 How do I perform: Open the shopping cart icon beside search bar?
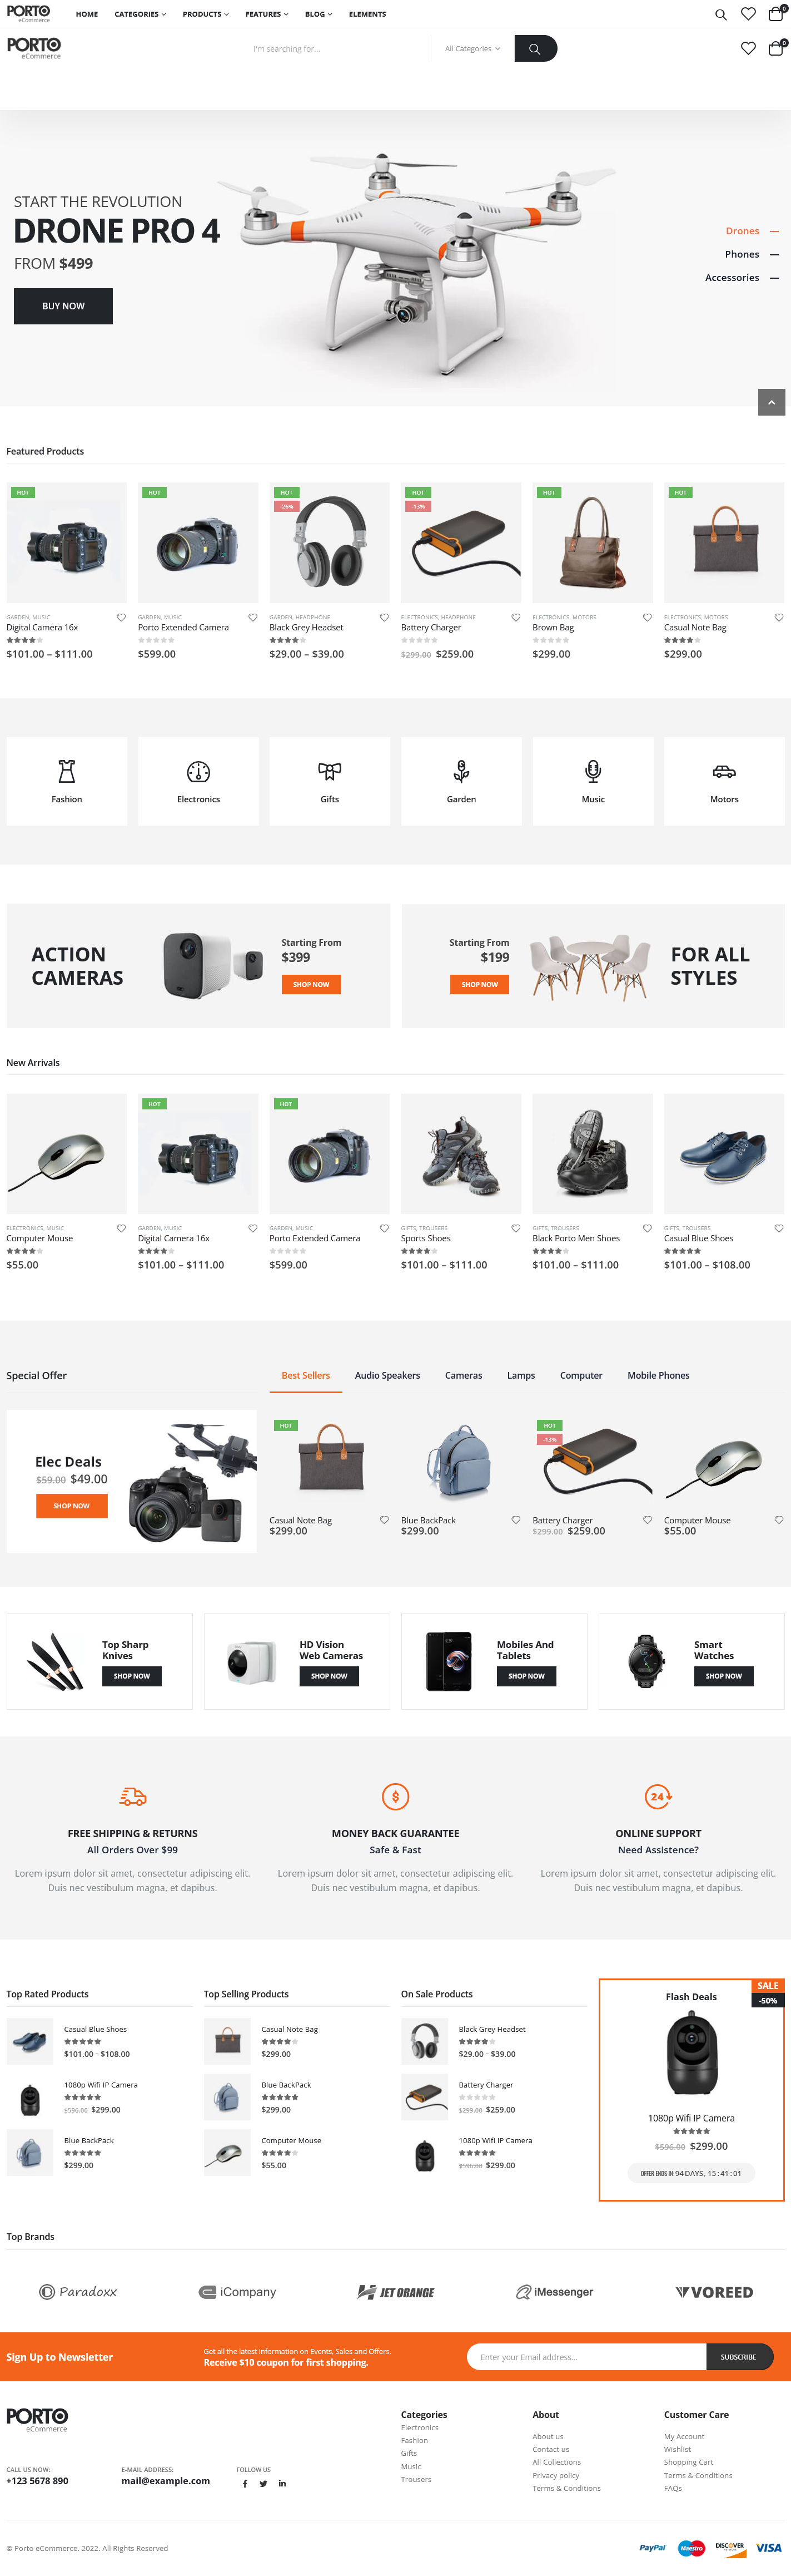pyautogui.click(x=775, y=48)
